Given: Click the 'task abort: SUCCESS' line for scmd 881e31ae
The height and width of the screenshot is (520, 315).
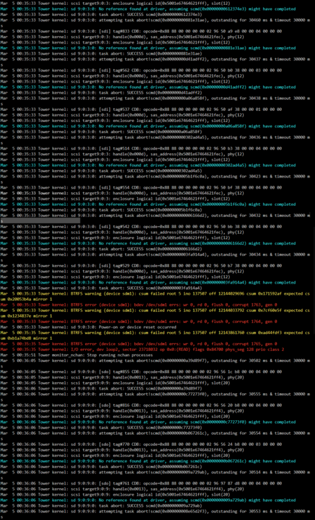Looking at the screenshot, I should point(100,53).
